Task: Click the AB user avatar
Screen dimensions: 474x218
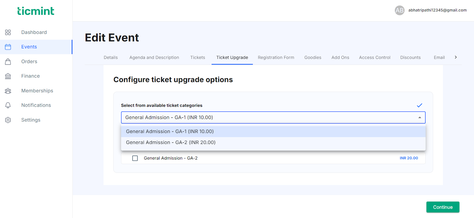Action: point(399,10)
